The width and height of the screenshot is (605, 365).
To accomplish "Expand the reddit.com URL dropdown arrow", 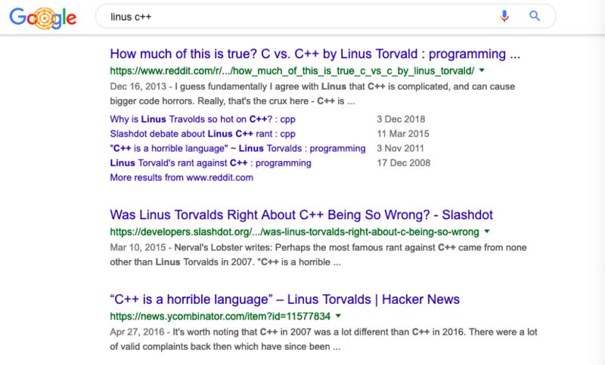I will pyautogui.click(x=482, y=70).
